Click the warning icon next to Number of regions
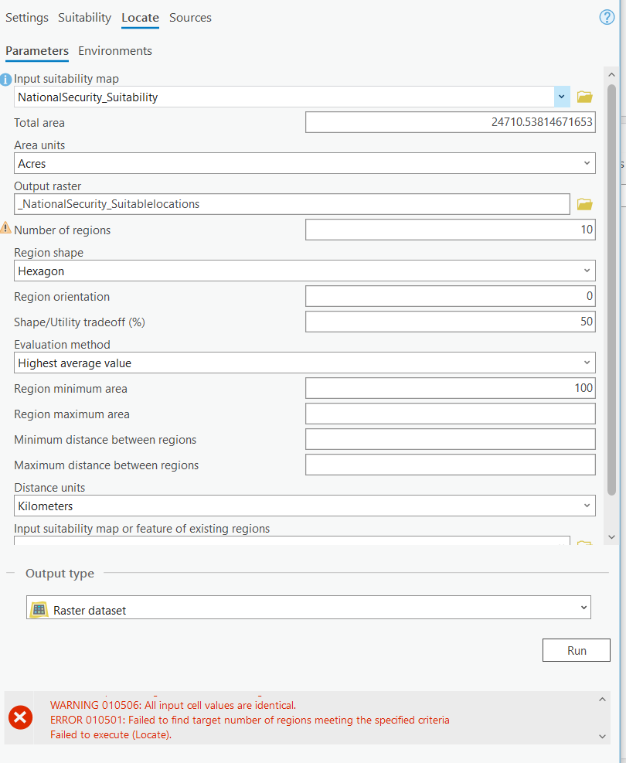The image size is (626, 763). pos(6,230)
